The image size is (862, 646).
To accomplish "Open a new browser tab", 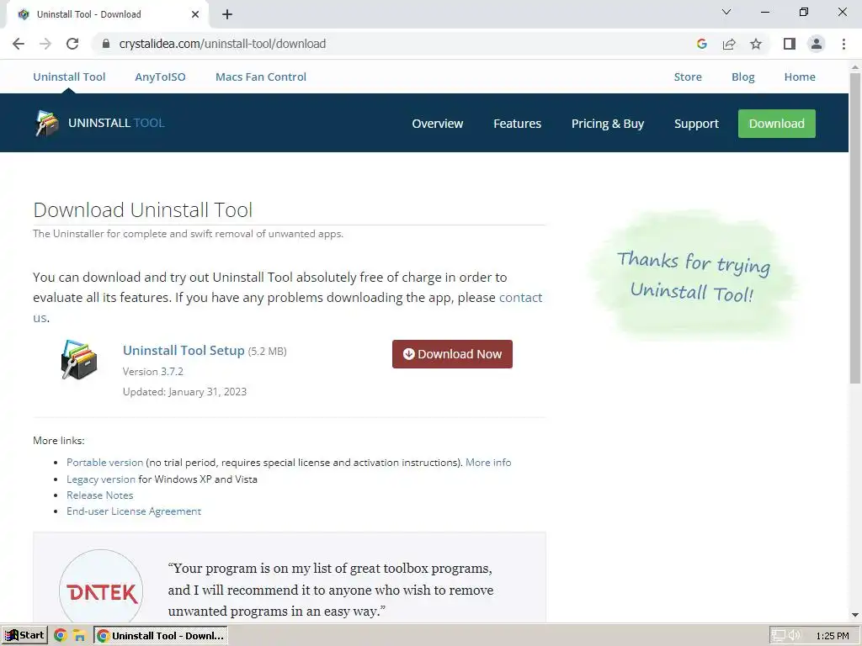I will [x=227, y=14].
